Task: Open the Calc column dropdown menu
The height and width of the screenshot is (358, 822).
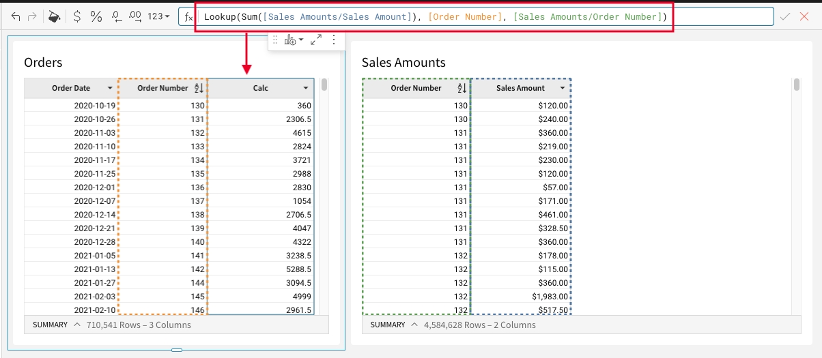Action: 307,89
